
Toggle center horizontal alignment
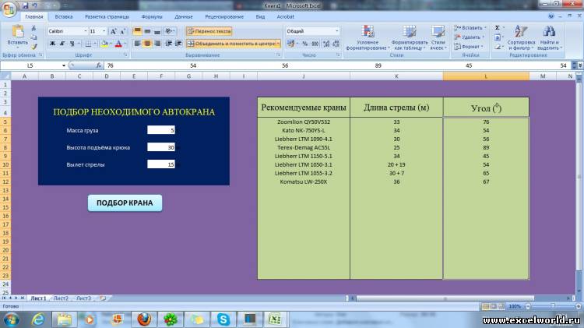147,44
